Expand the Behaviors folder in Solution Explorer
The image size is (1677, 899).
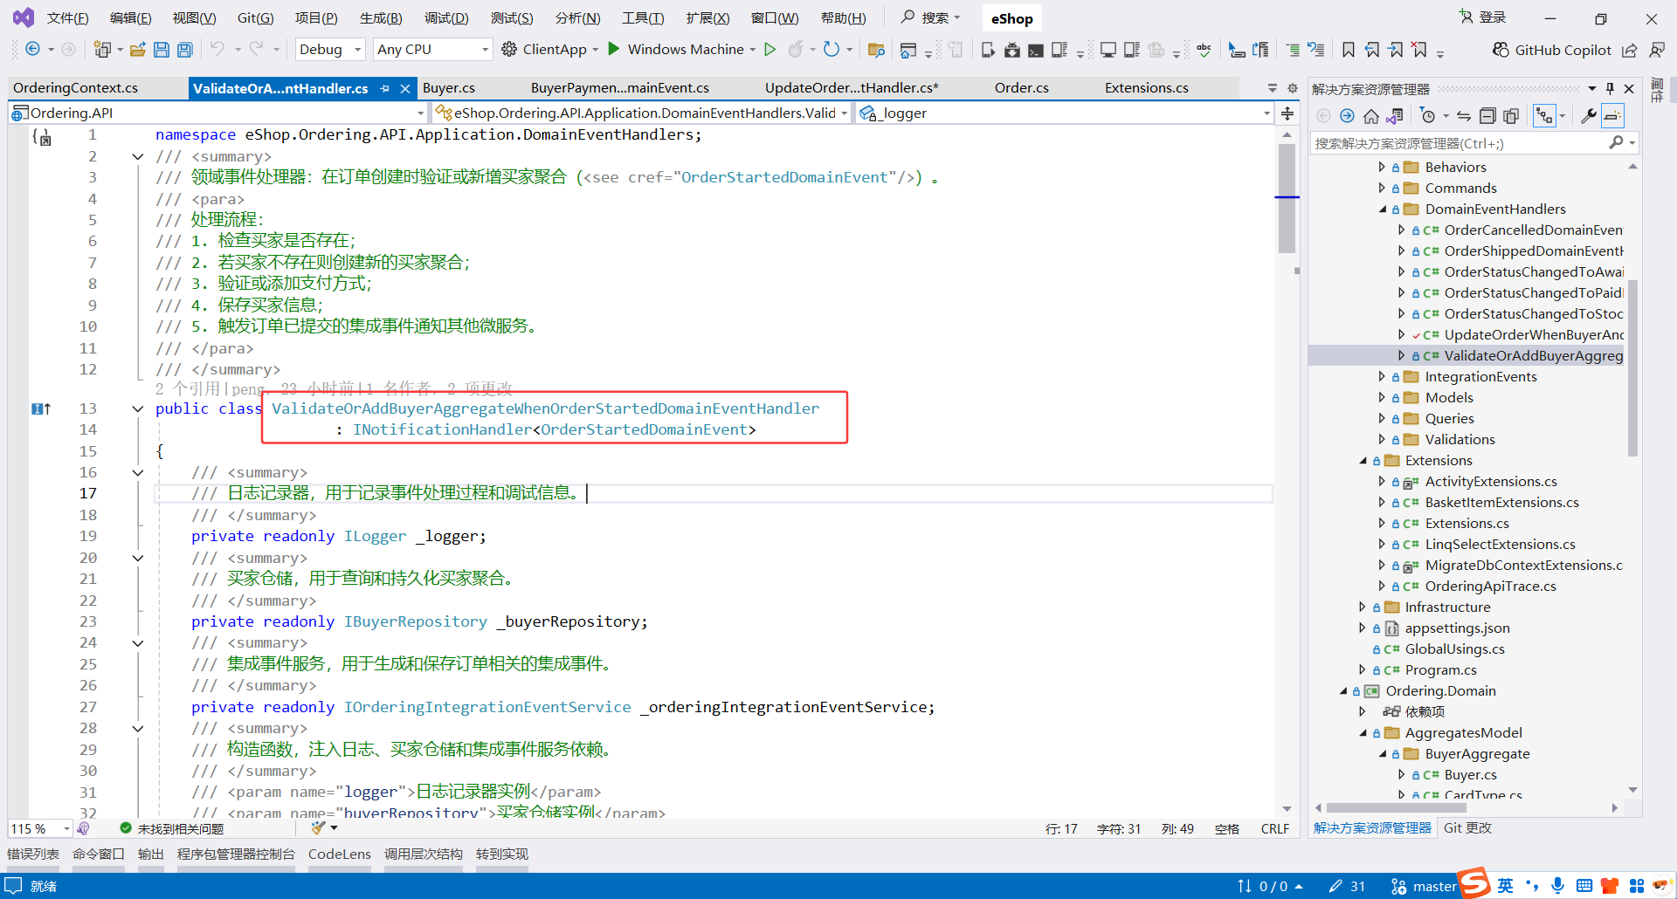[1382, 167]
